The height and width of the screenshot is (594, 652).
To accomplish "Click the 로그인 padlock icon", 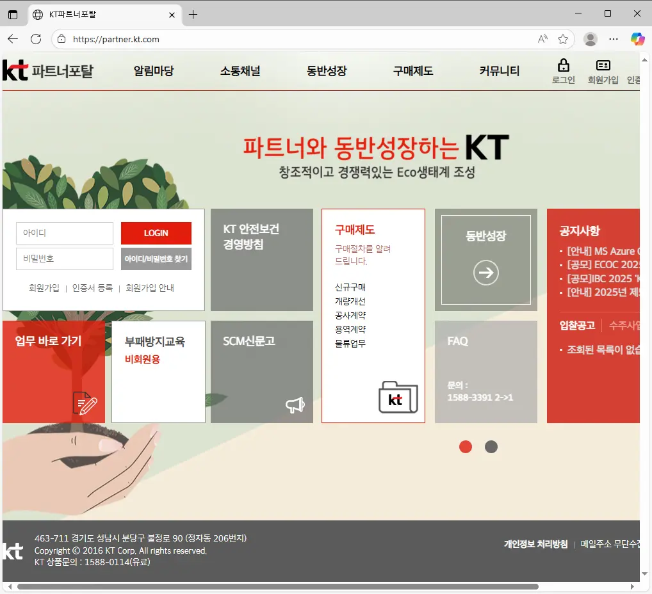I will click(x=563, y=65).
